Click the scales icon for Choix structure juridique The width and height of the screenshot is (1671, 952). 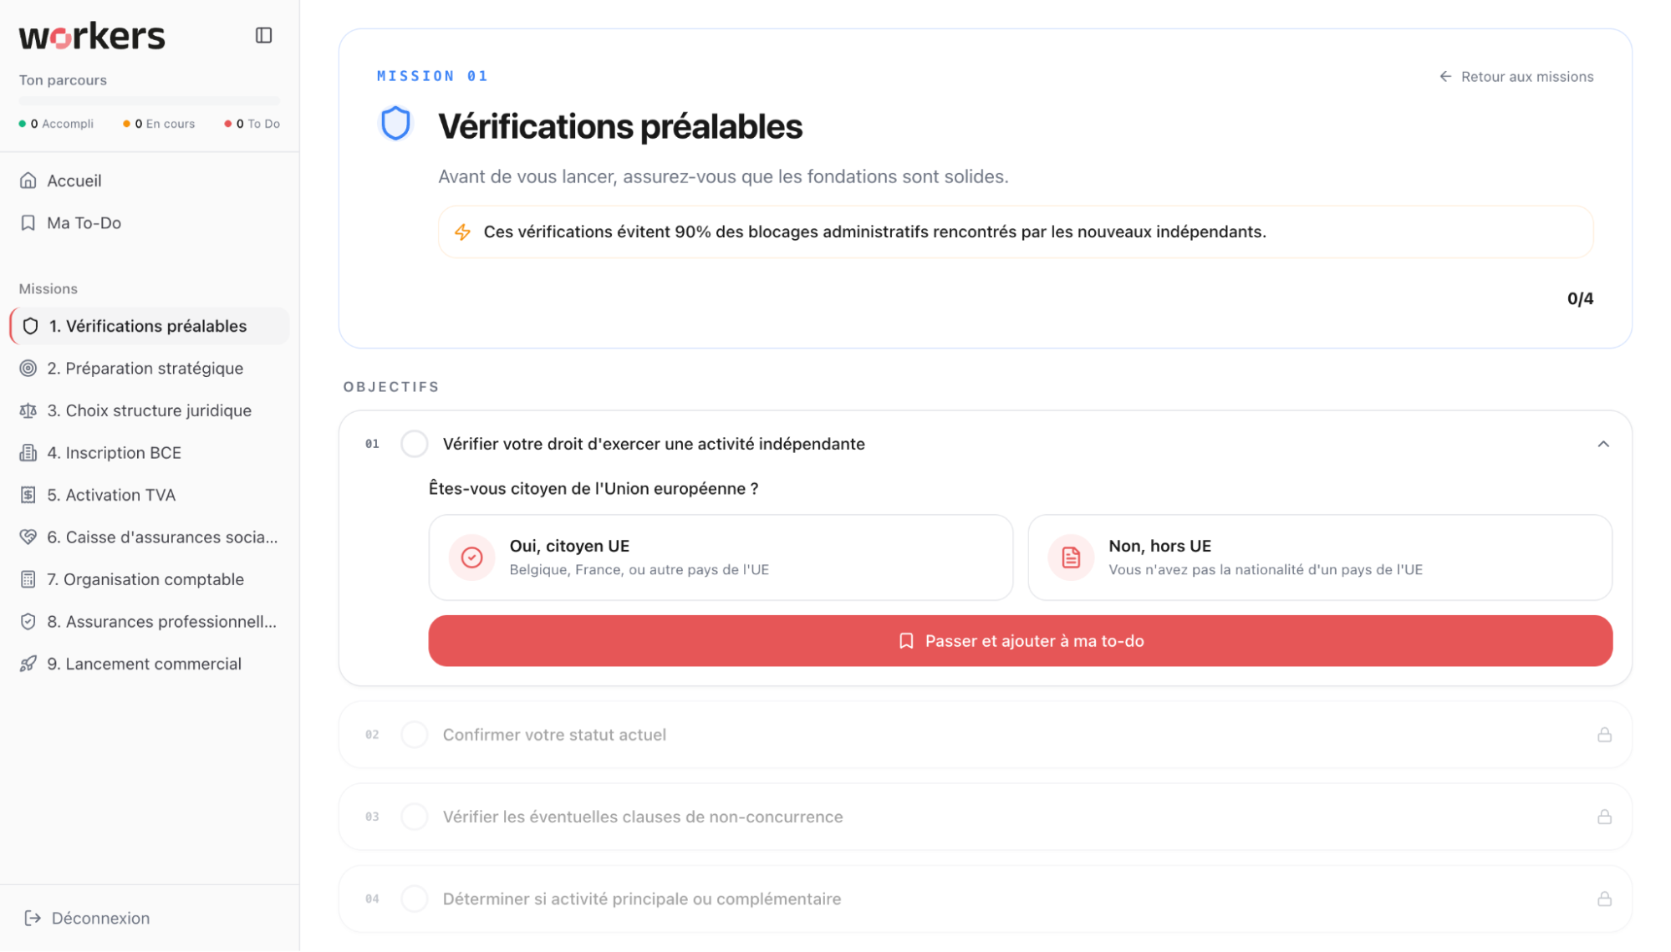(x=28, y=410)
